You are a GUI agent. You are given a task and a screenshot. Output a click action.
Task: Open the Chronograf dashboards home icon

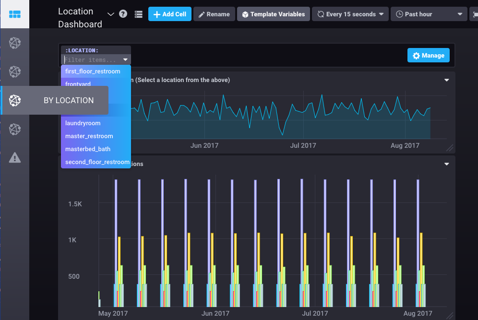coord(14,14)
